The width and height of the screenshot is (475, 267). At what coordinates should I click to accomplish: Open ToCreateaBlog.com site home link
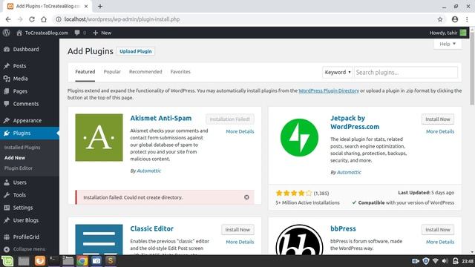click(x=42, y=33)
